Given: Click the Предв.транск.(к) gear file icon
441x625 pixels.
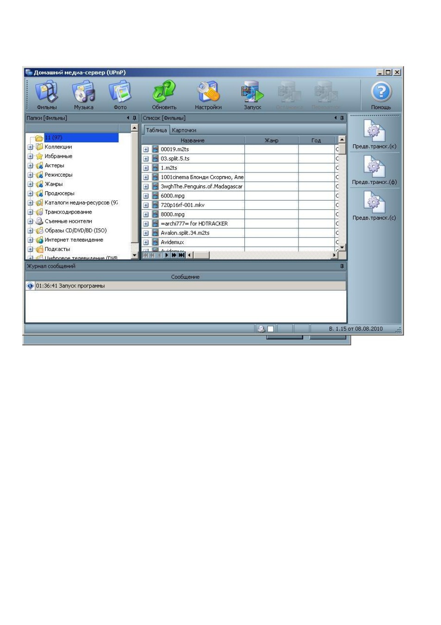Looking at the screenshot, I should (x=374, y=131).
